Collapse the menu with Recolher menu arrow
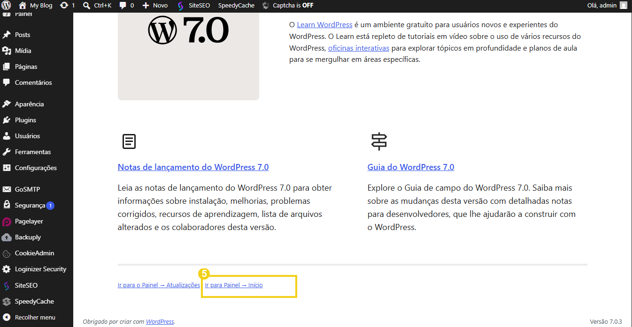 click(7, 317)
